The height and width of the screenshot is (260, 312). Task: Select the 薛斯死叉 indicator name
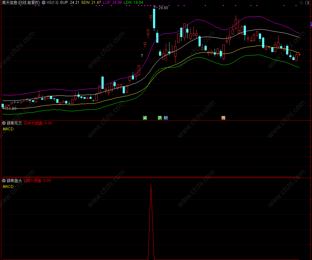tap(14, 123)
